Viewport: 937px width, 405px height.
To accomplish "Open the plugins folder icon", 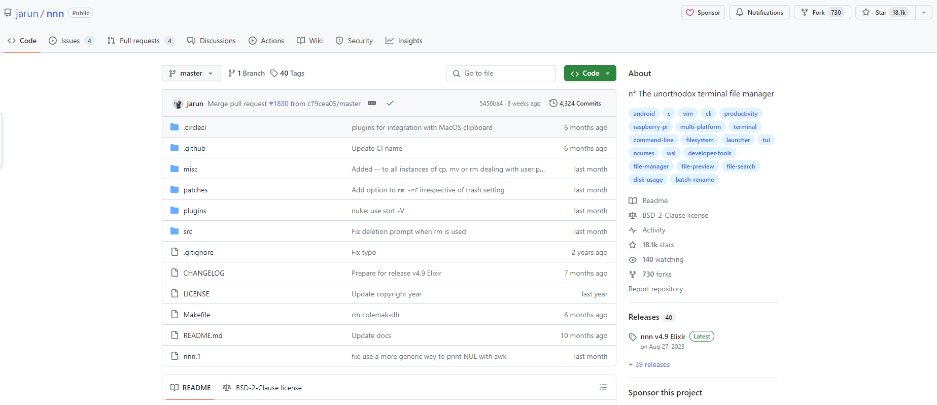I will pos(175,211).
